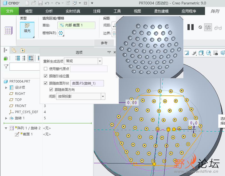This screenshot has height=176, width=225.
Task: Open the customize quick access toolbar arrow
Action: pyautogui.click(x=92, y=3)
